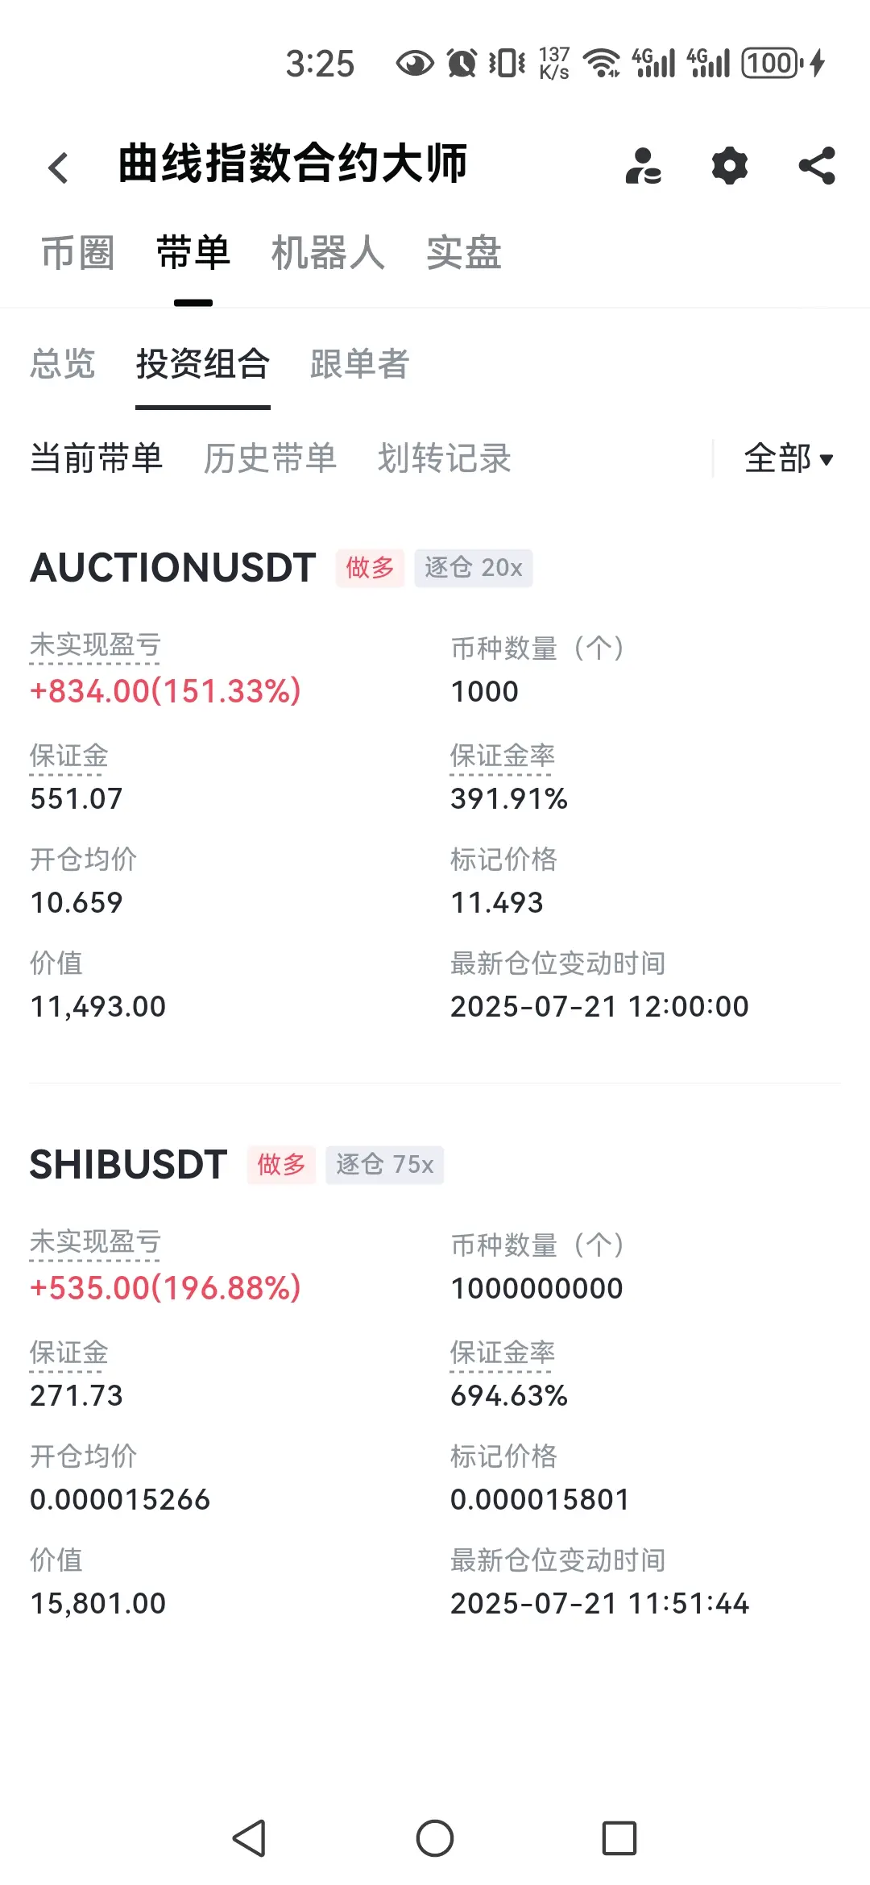
Task: Open the SHIBUSDT position title
Action: click(x=129, y=1165)
